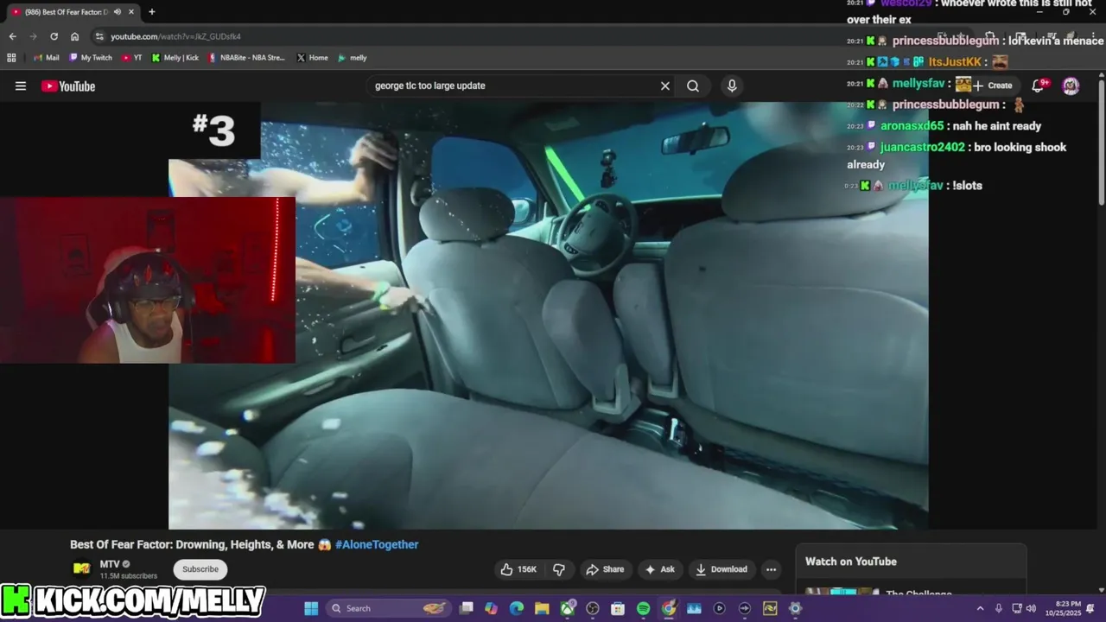Click the Create button in YouTube header
1106x622 pixels.
[992, 86]
